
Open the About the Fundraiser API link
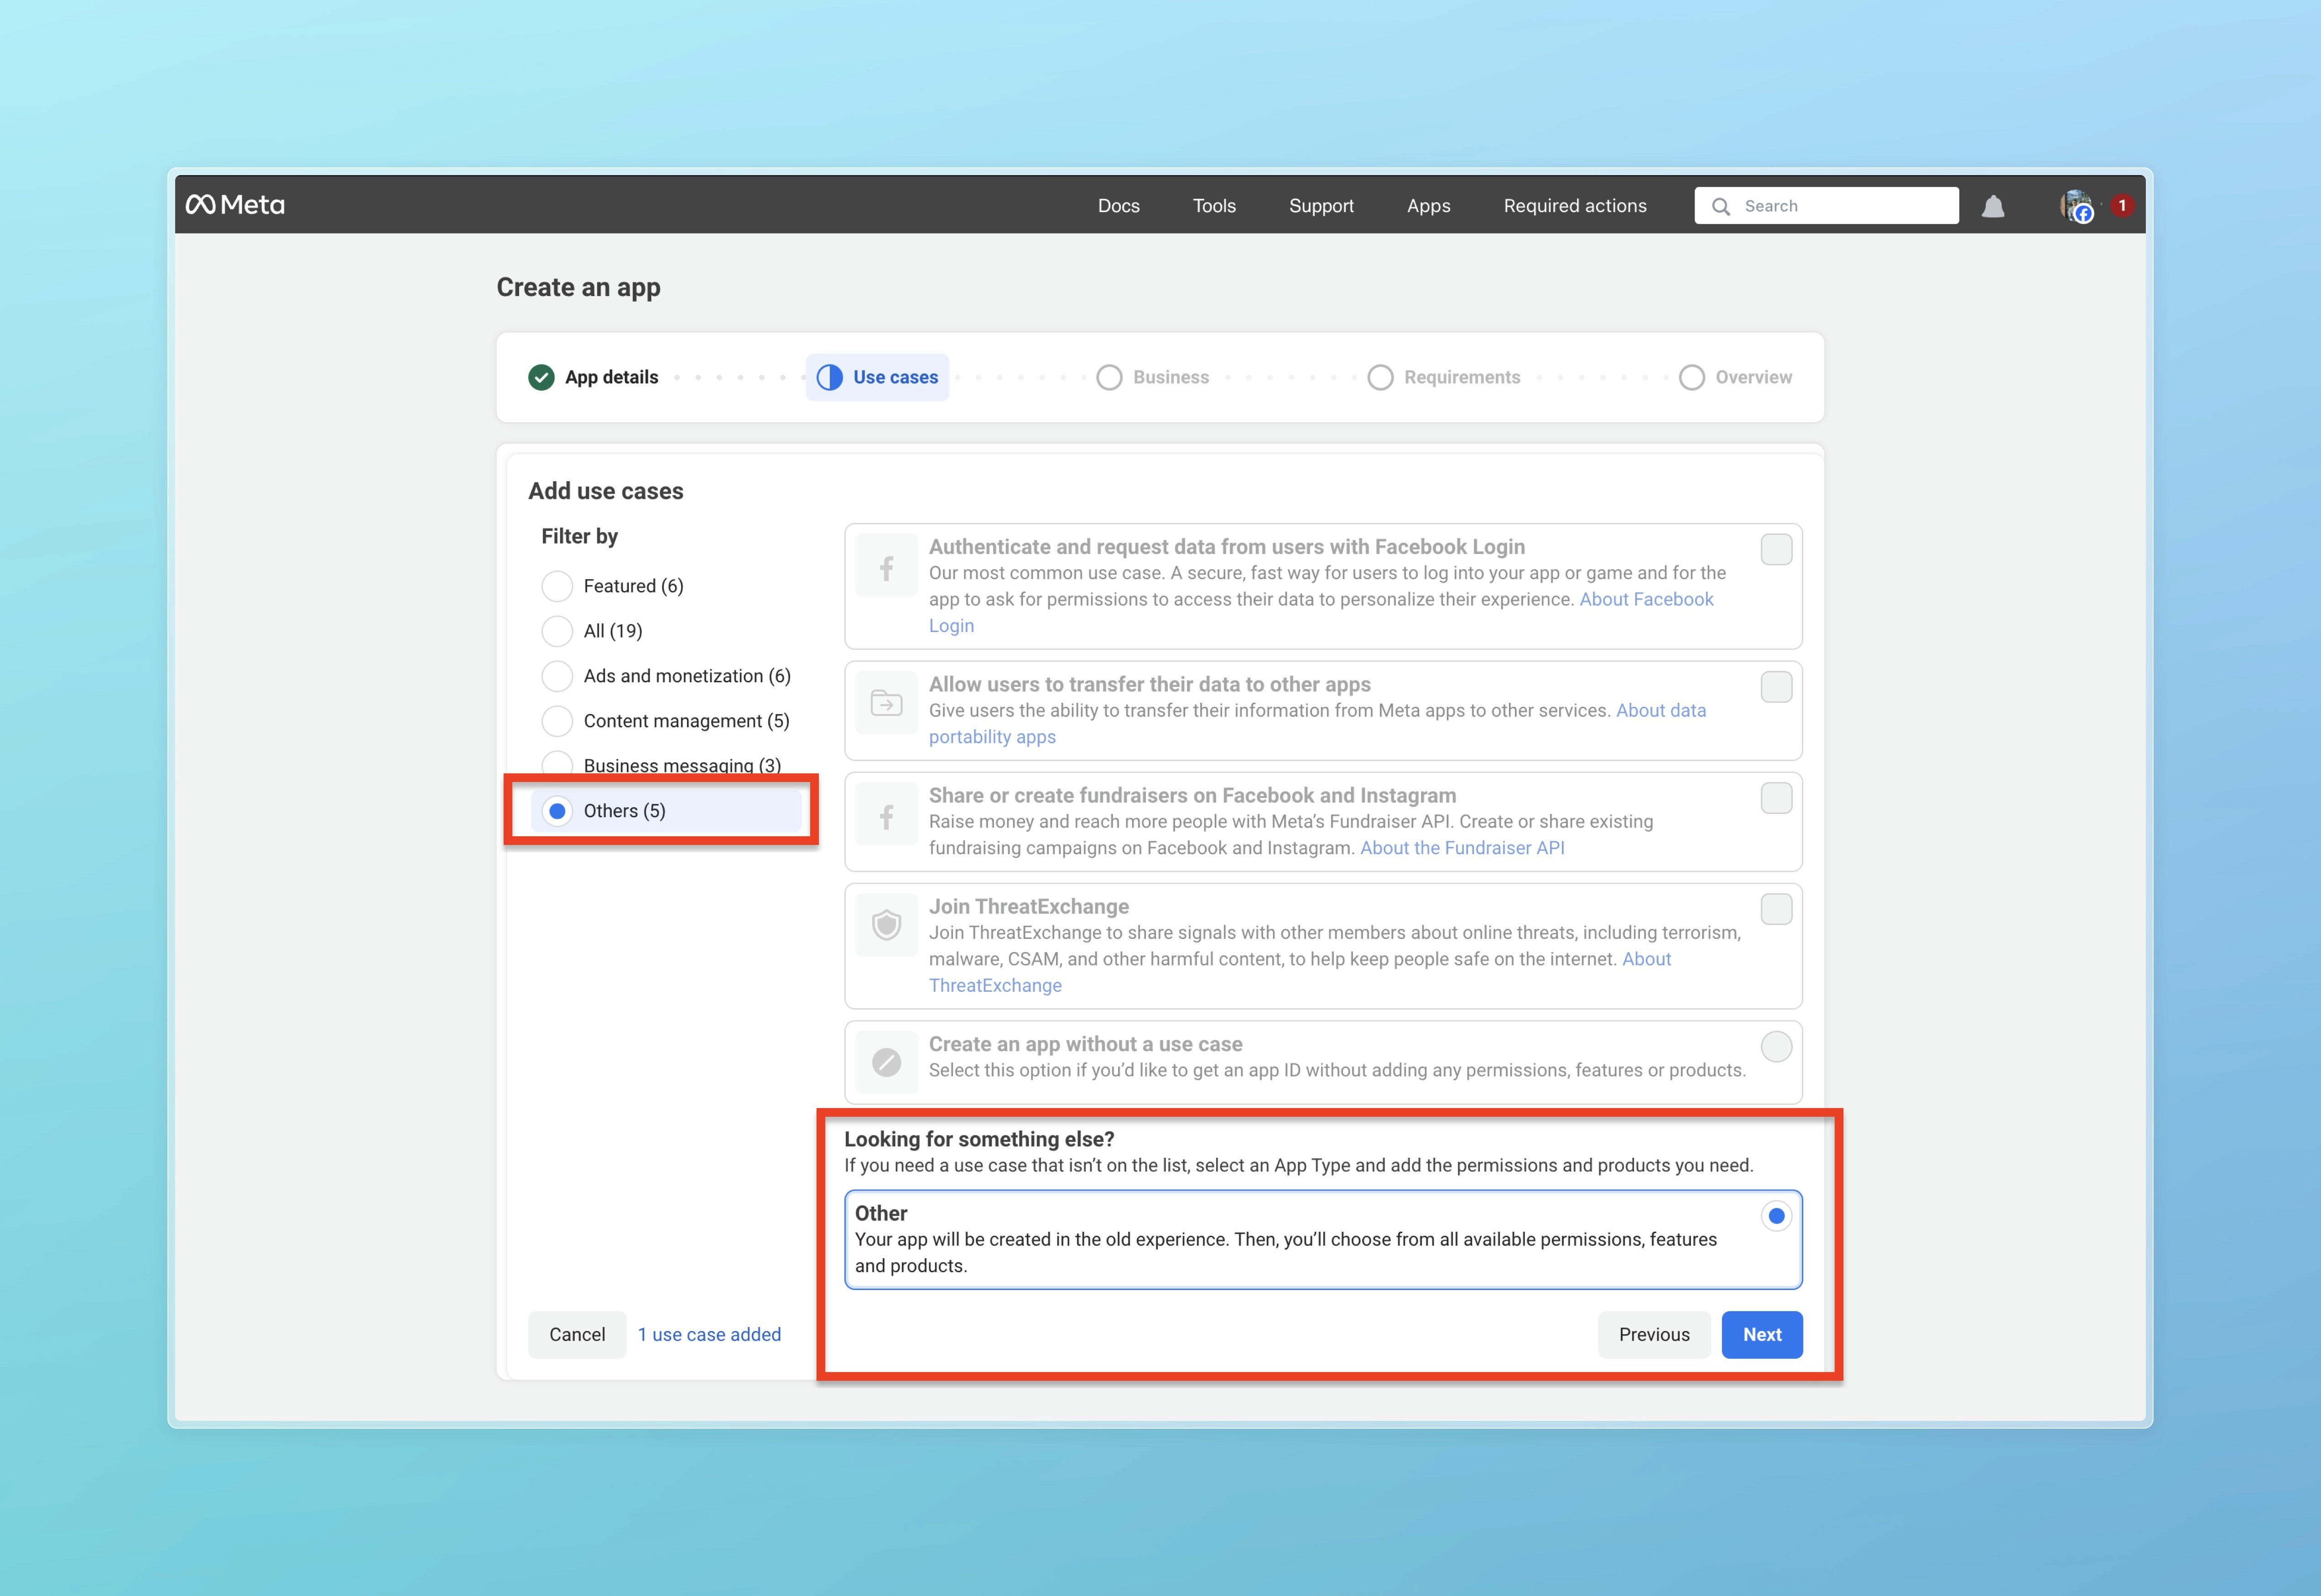click(1462, 848)
